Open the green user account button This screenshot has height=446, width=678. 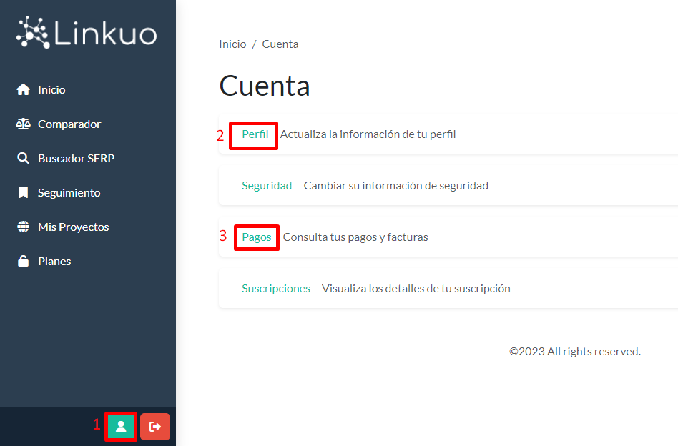click(121, 427)
